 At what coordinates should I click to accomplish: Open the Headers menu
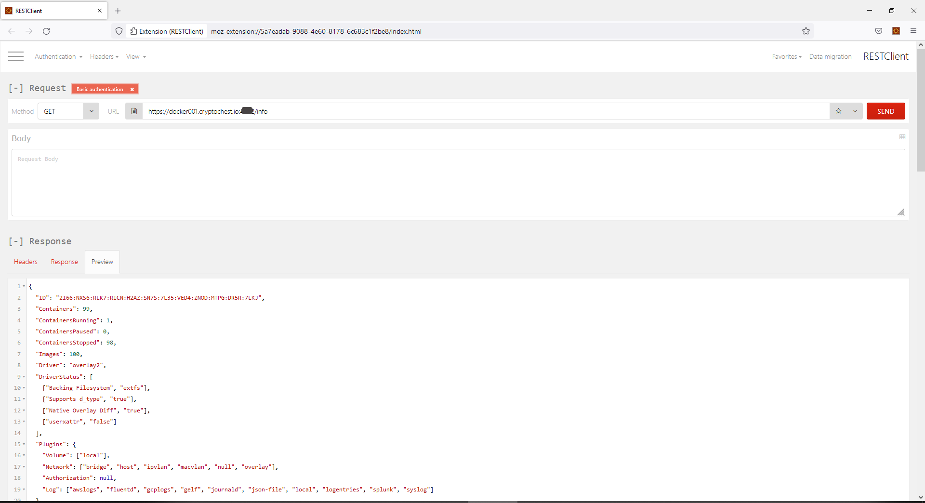tap(104, 57)
